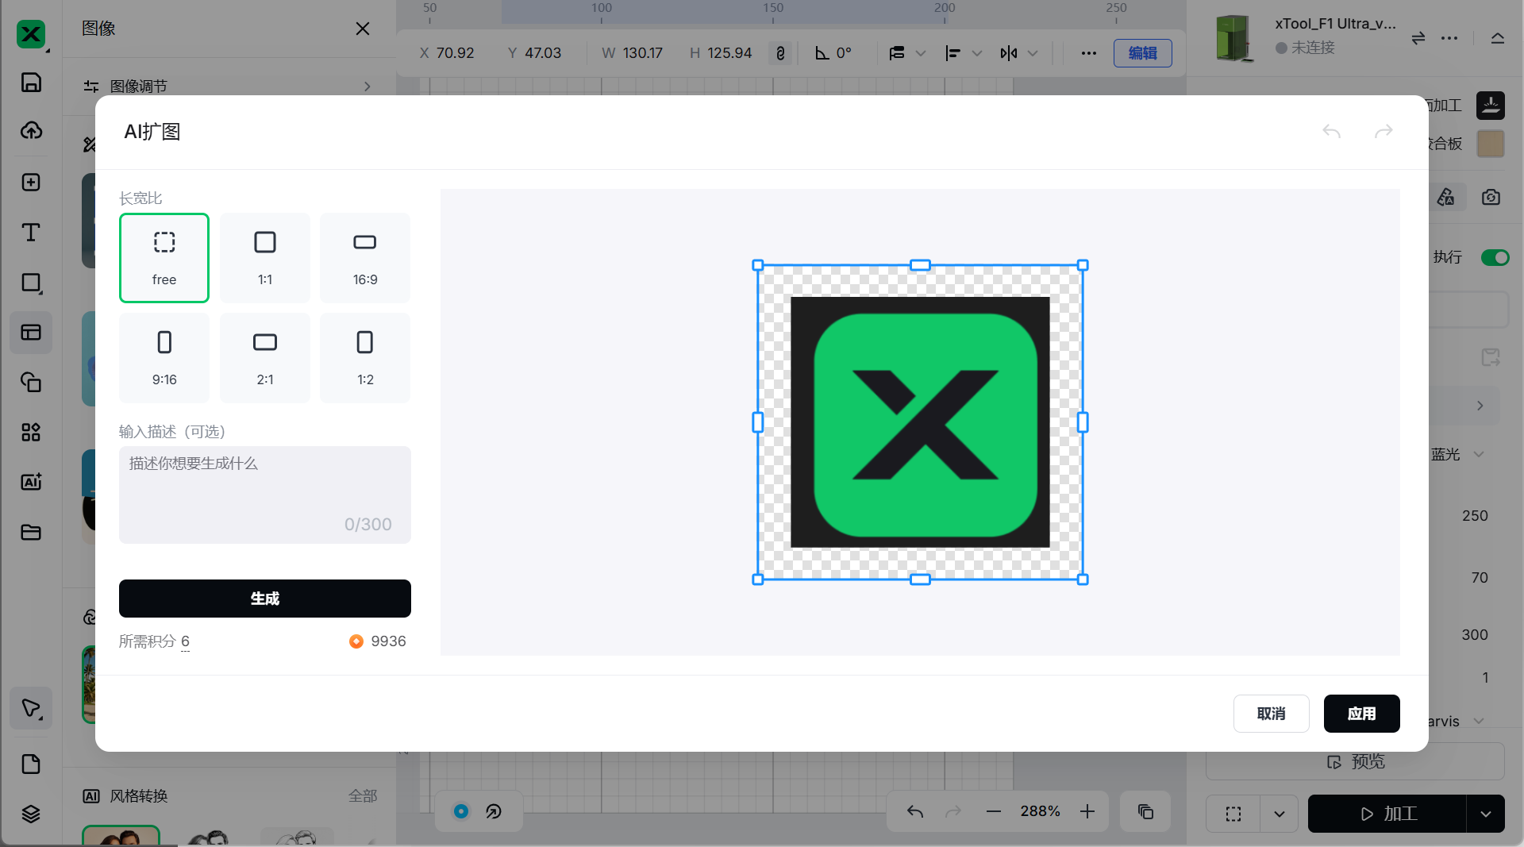Image resolution: width=1524 pixels, height=847 pixels.
Task: Open the layers icon at sidebar bottom
Action: (x=31, y=814)
